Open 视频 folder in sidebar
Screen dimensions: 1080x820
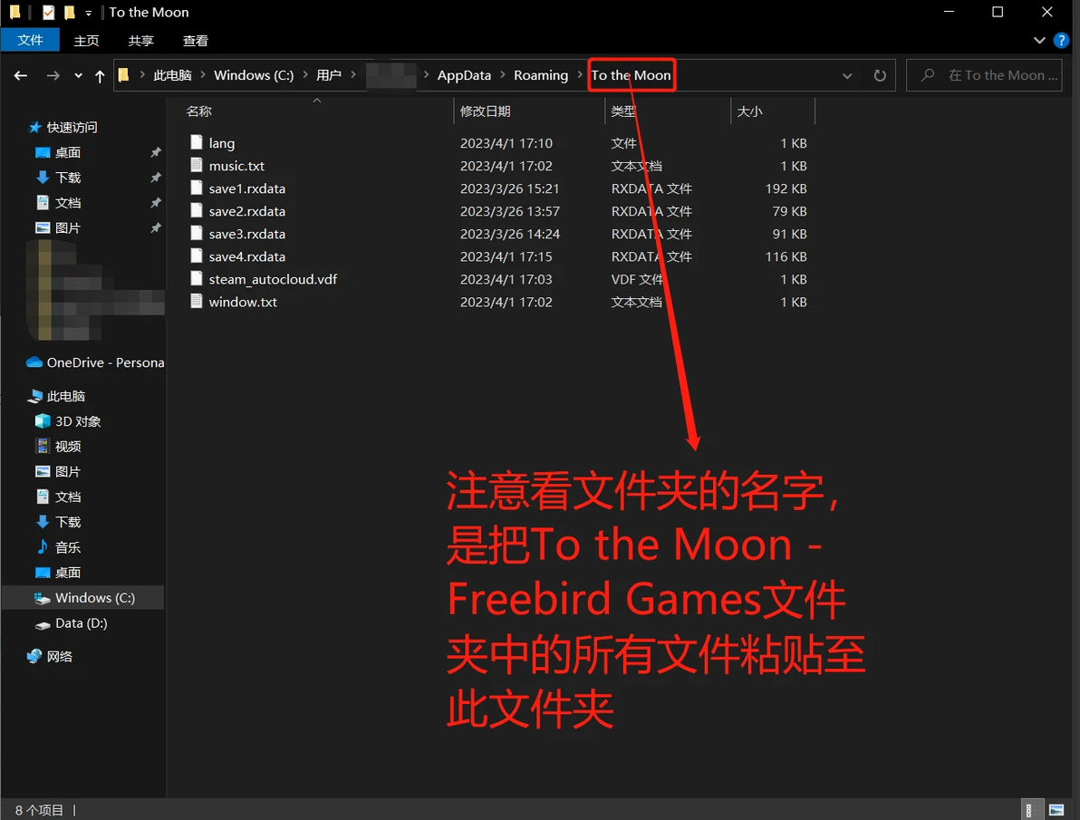click(67, 447)
